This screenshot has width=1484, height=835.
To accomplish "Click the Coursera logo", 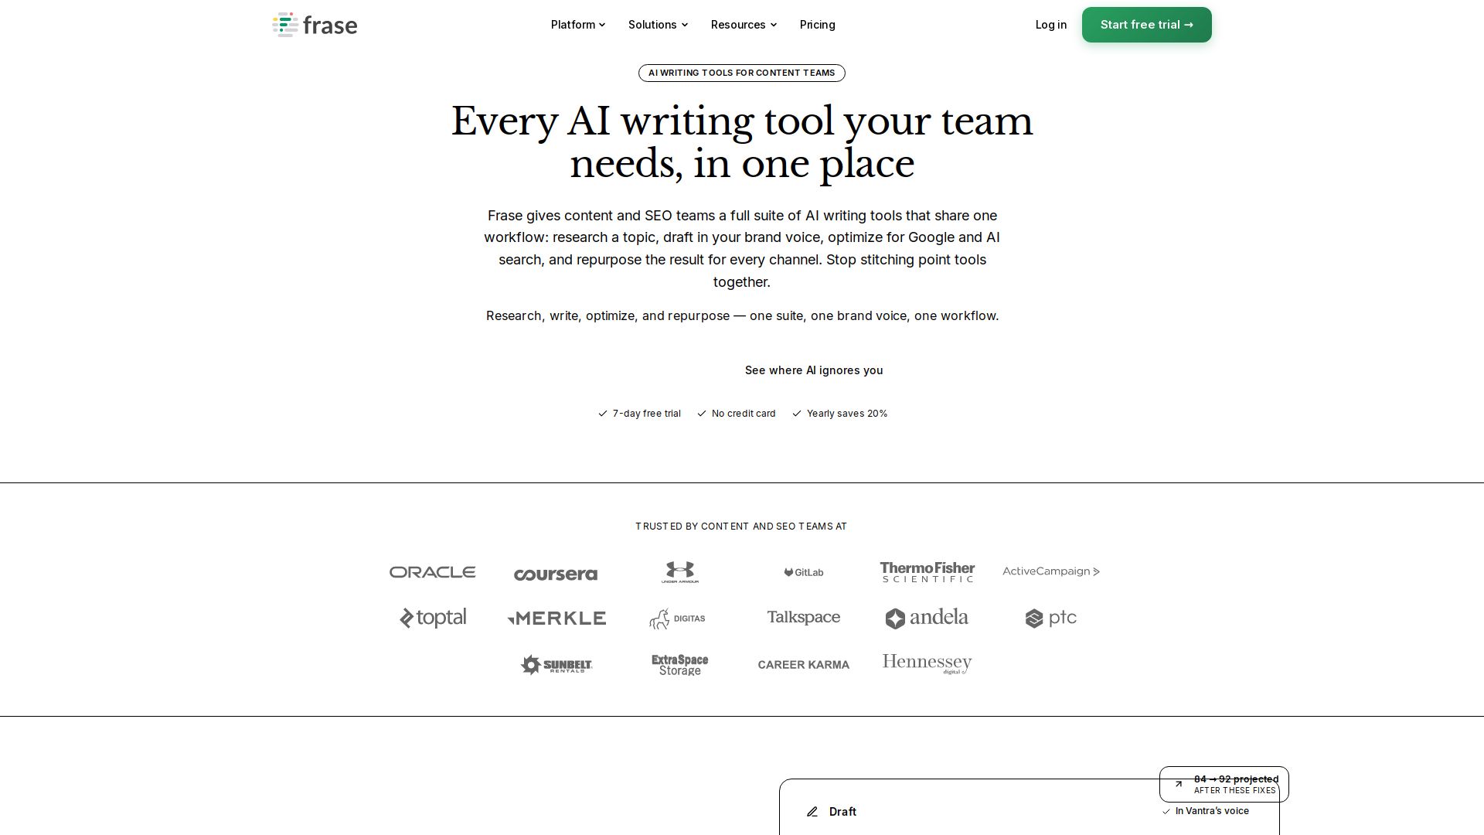I will tap(556, 574).
